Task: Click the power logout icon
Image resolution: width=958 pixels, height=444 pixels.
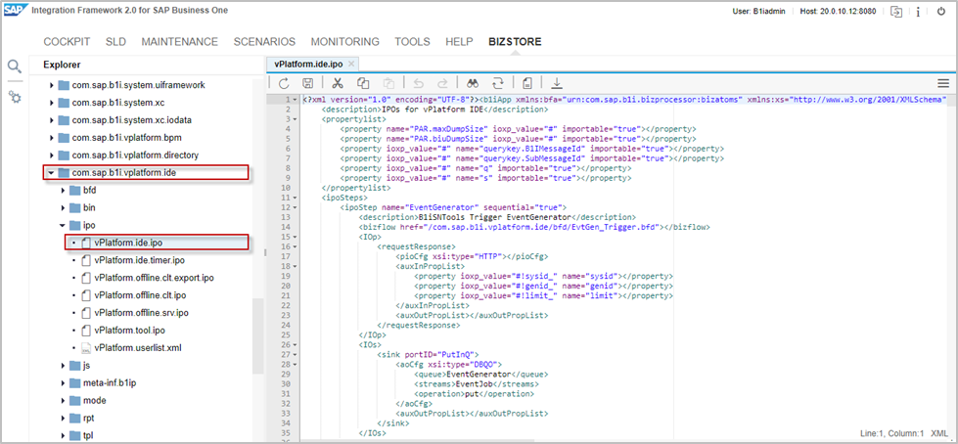Action: 942,12
